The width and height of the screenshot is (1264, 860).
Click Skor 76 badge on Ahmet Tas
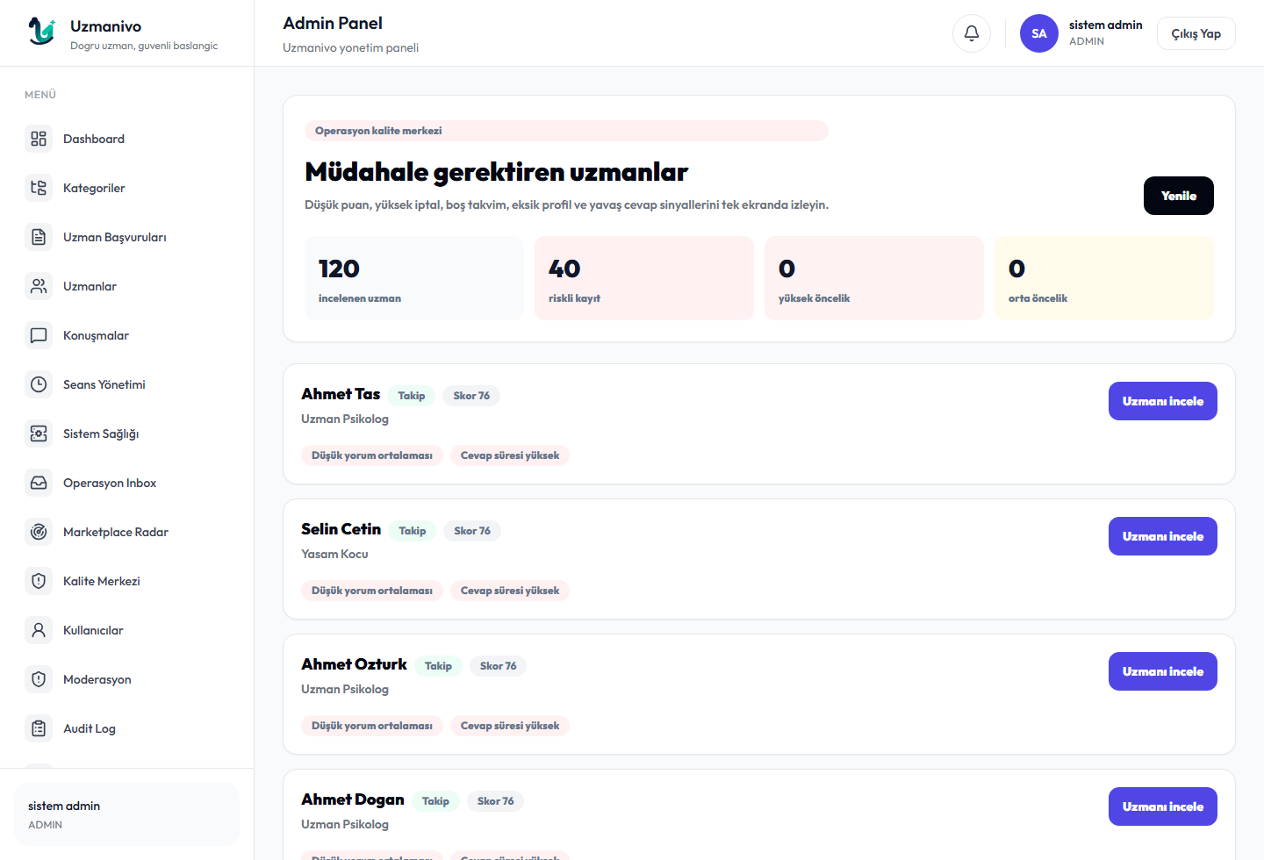pos(471,396)
